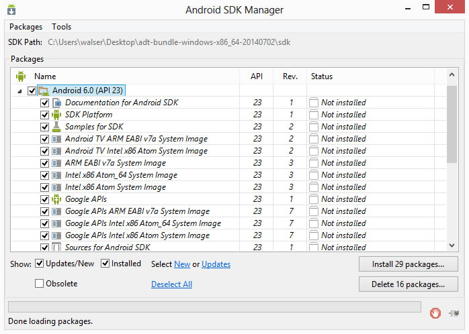
Task: Click the Google APIs ARM EABI v7a image icon
Action: coord(56,211)
